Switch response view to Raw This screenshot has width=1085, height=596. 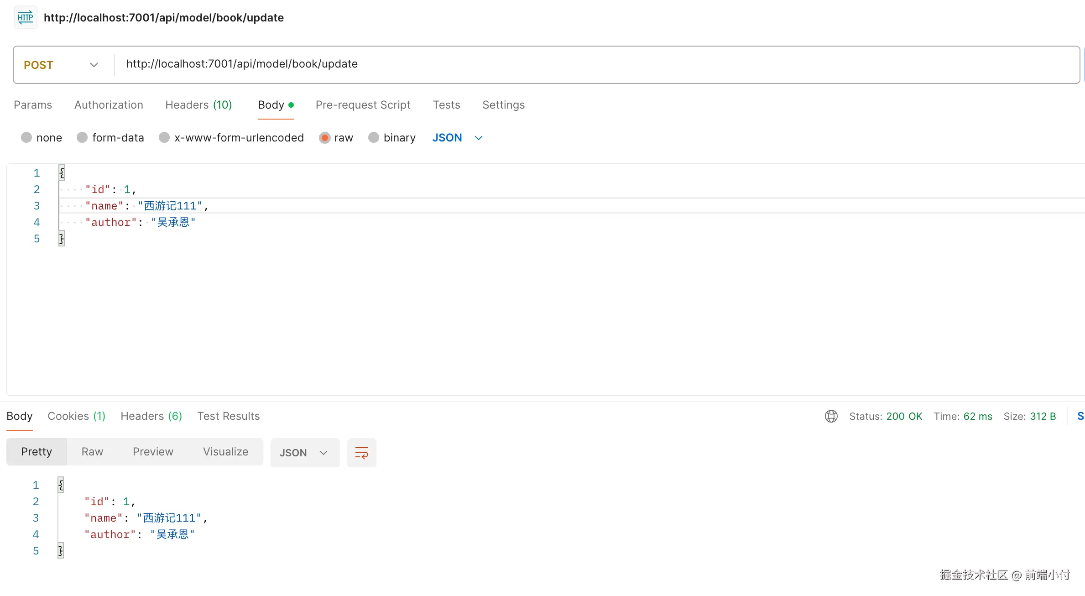pyautogui.click(x=92, y=452)
